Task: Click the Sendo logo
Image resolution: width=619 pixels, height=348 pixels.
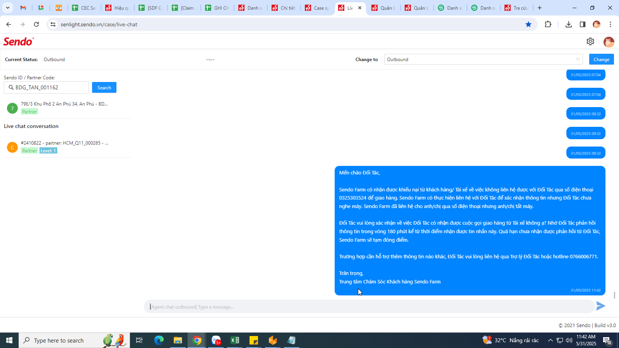Action: [19, 41]
